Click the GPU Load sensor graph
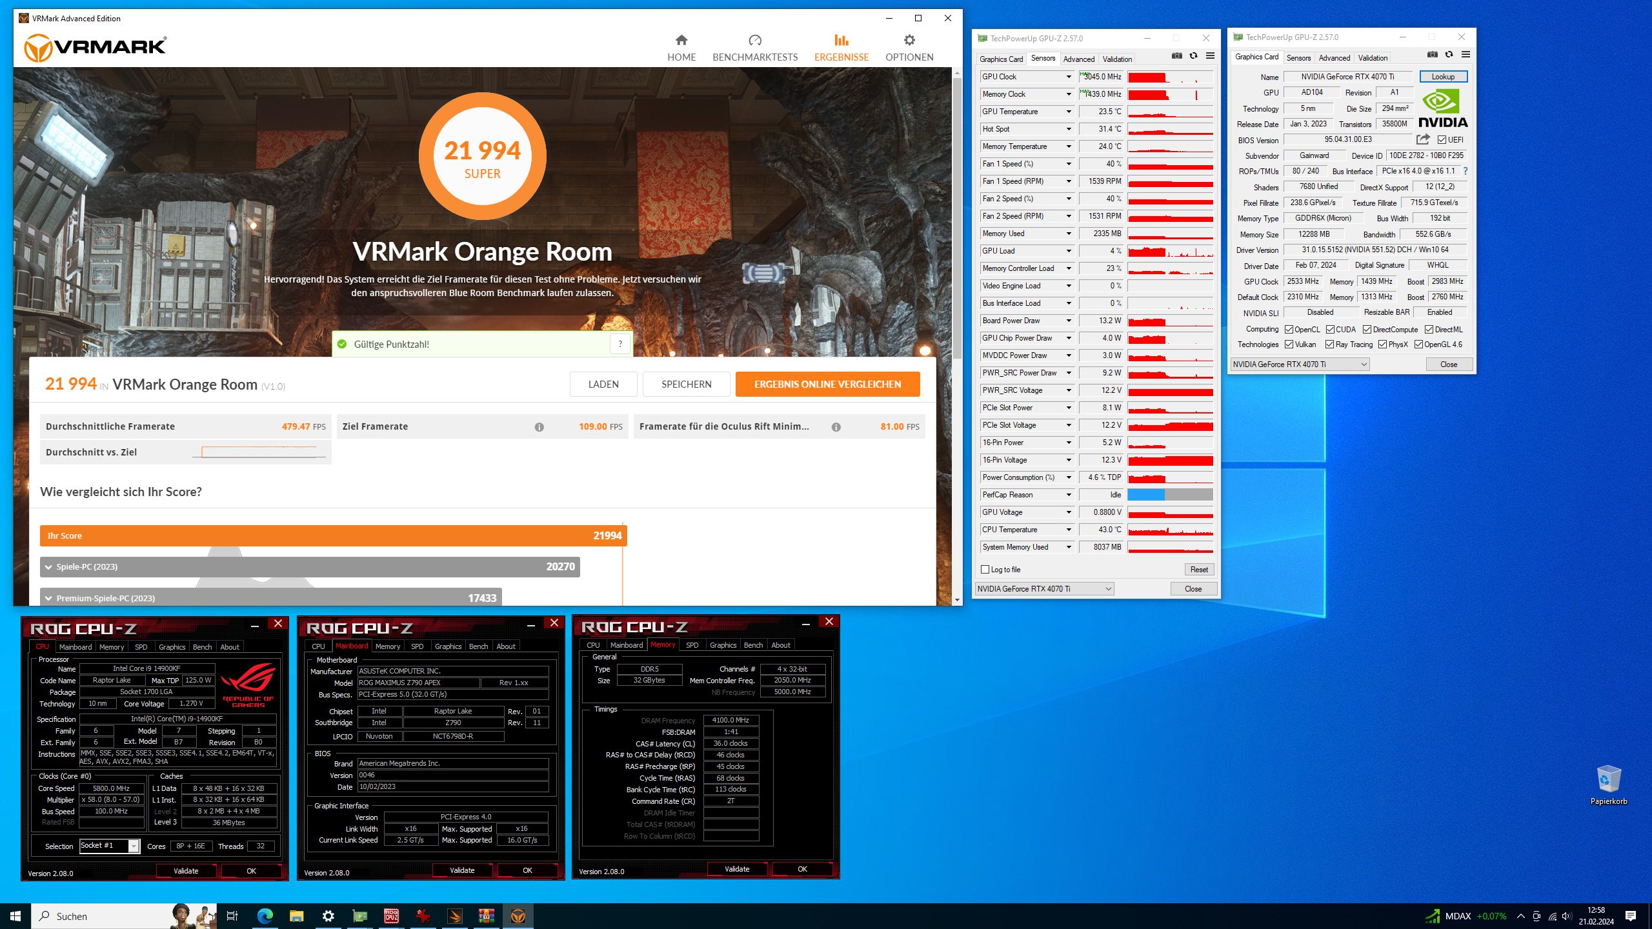The width and height of the screenshot is (1652, 929). 1171,251
